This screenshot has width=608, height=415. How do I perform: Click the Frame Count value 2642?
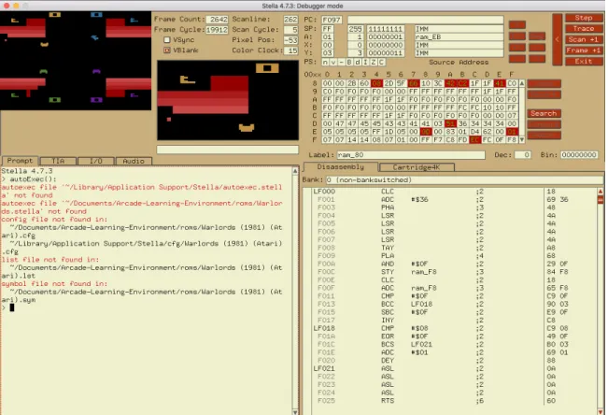(217, 20)
